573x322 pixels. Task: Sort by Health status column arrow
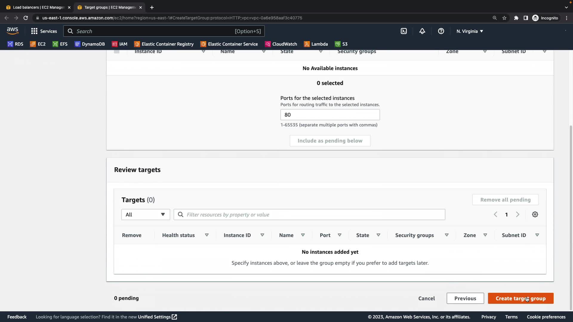[207, 235]
